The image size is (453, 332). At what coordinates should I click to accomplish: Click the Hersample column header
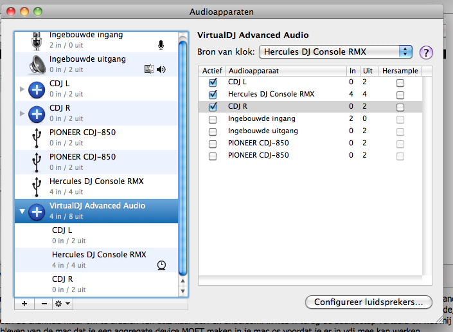click(x=400, y=71)
